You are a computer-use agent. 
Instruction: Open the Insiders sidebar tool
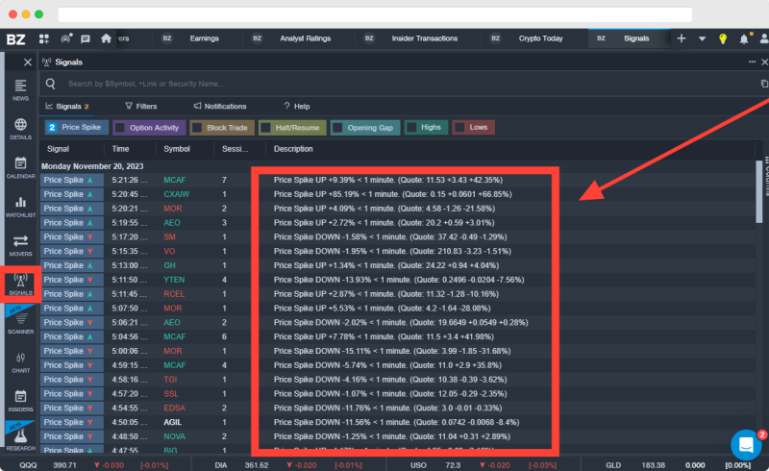(x=20, y=401)
